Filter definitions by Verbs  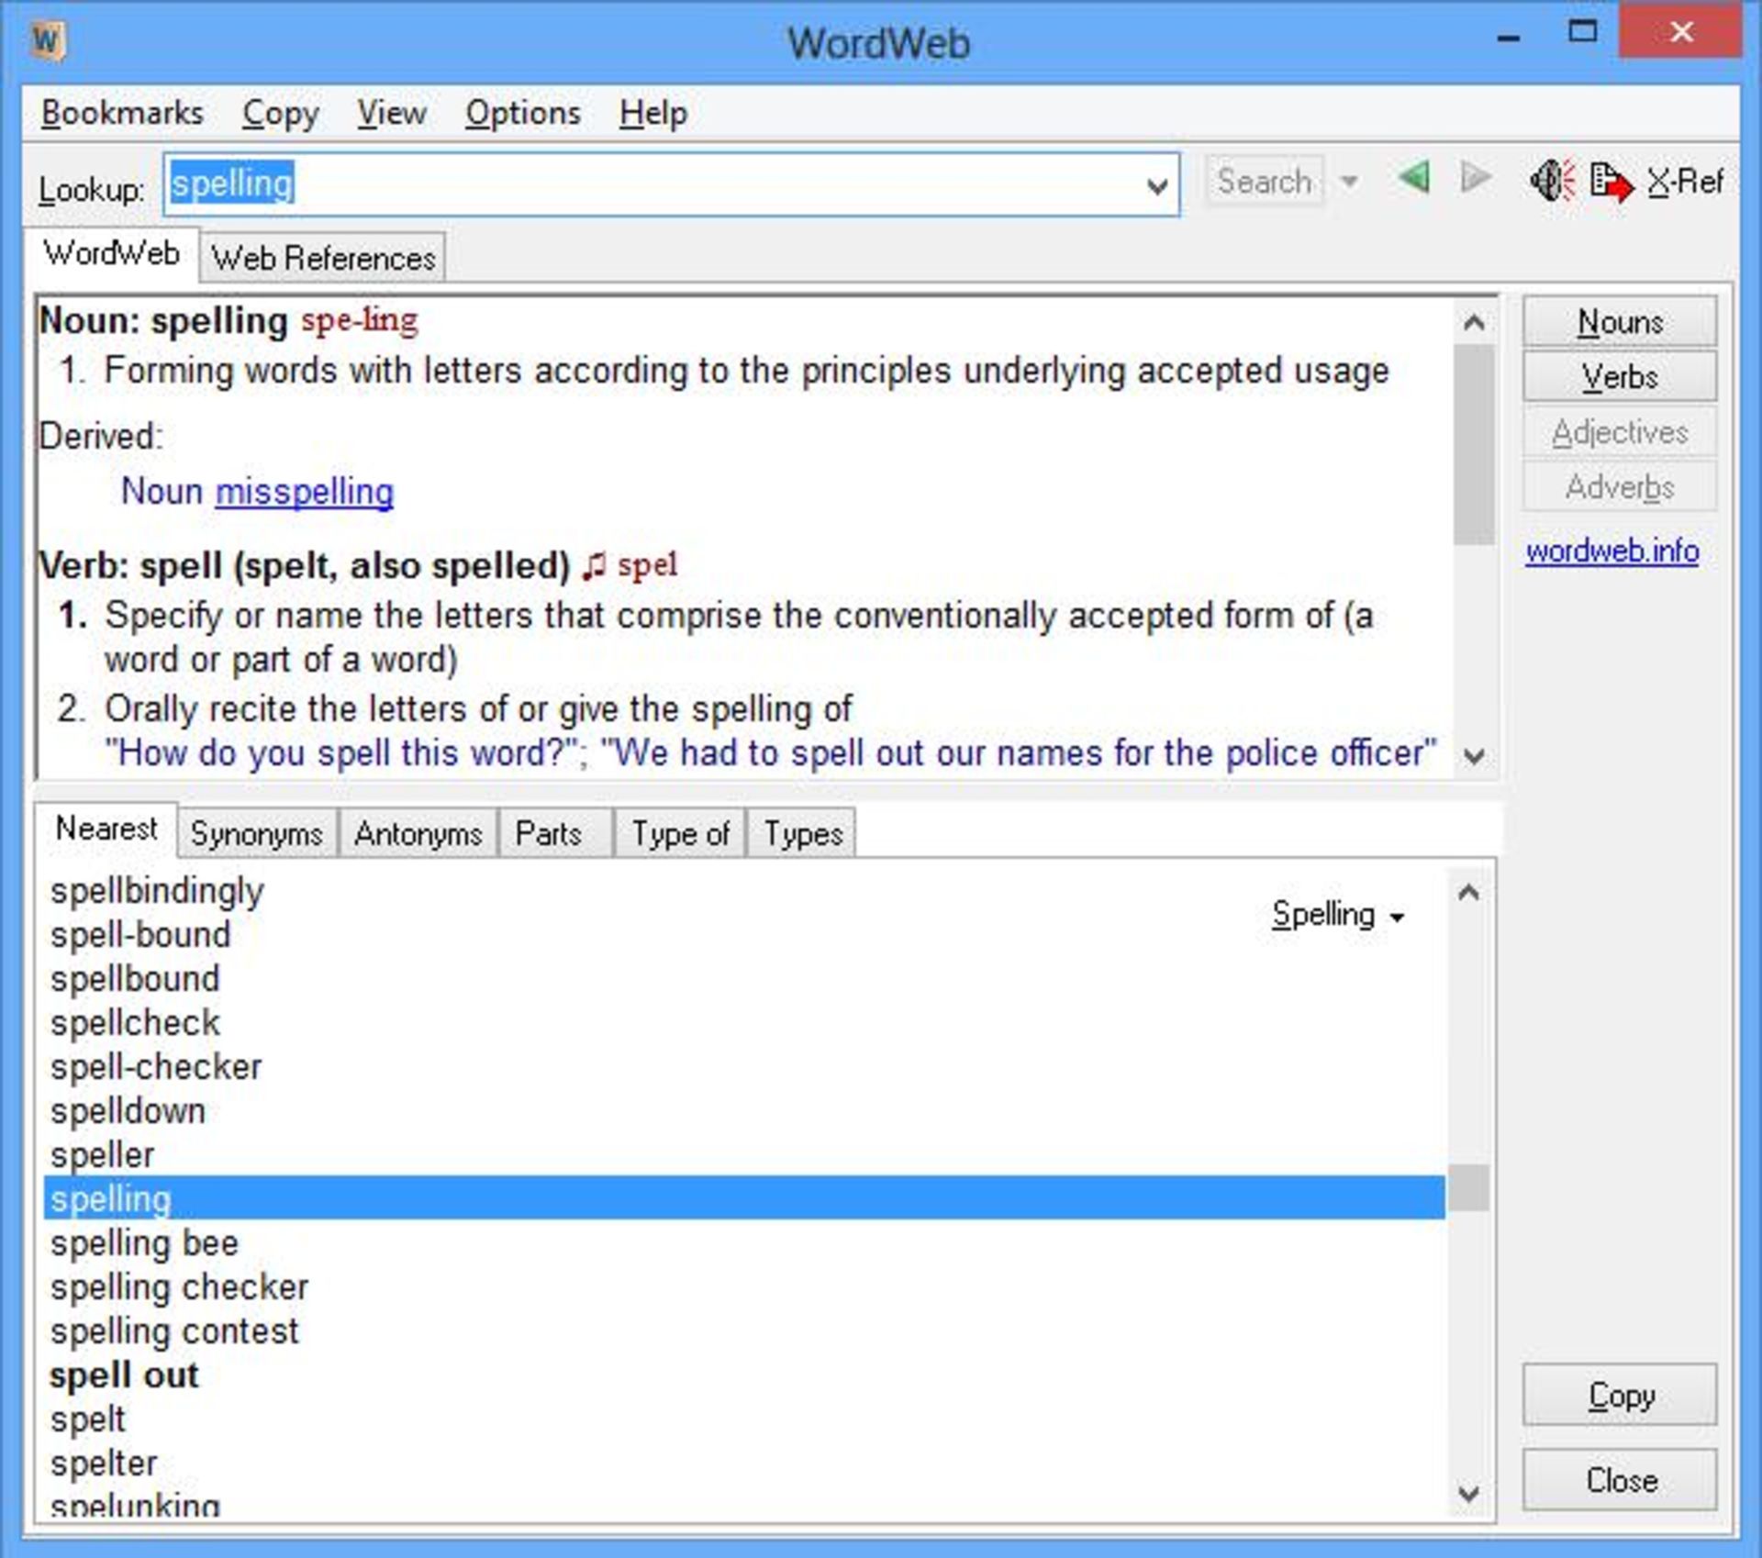[1620, 377]
